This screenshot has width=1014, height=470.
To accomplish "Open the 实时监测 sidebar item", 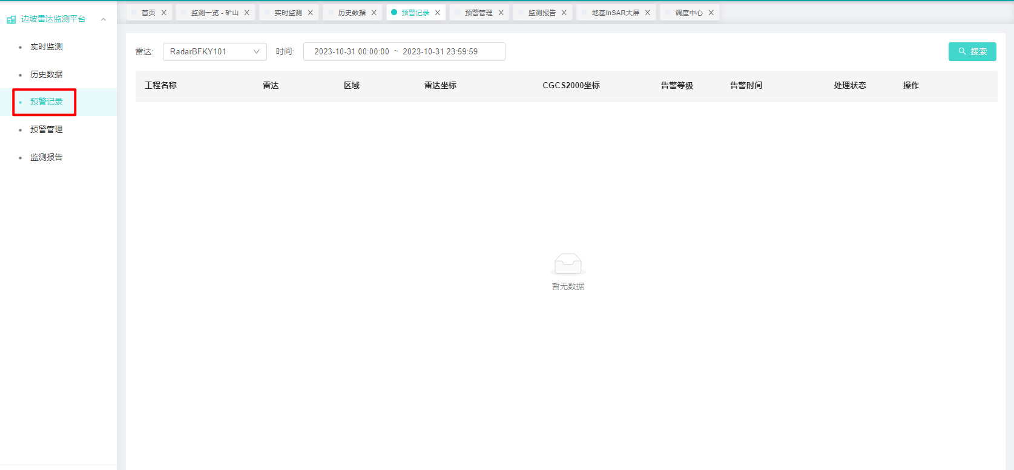I will coord(47,47).
